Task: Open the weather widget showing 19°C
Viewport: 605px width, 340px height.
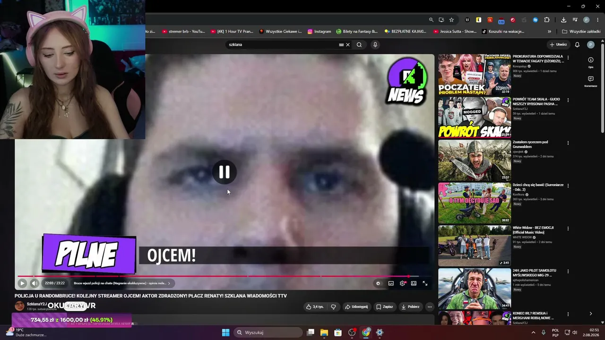Action: point(26,332)
